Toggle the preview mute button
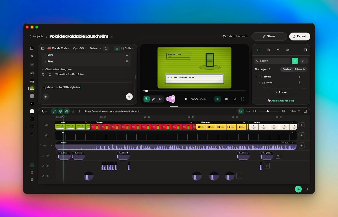338x217 pixels. tap(218, 99)
